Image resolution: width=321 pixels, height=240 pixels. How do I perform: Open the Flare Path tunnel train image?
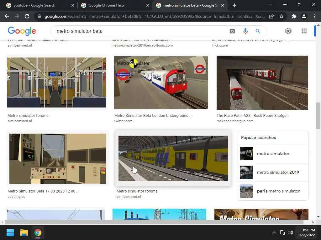click(x=262, y=82)
